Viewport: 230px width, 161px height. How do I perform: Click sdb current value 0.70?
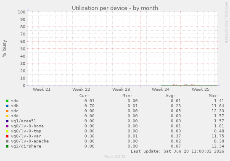click(x=89, y=106)
